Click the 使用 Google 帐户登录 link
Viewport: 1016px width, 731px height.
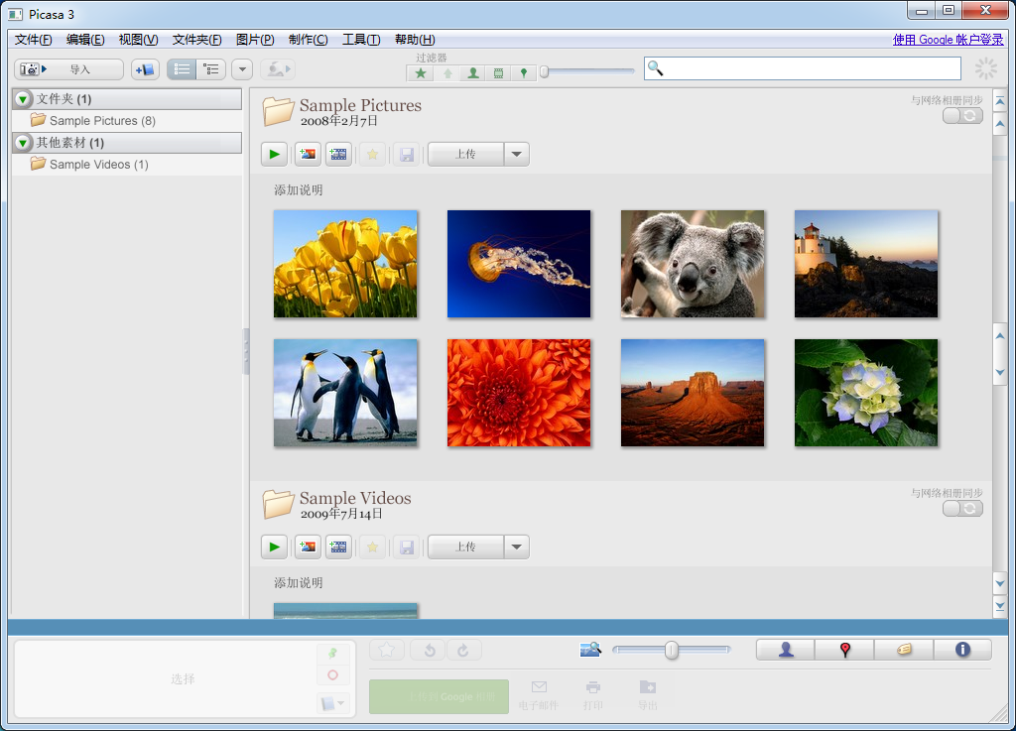(948, 40)
